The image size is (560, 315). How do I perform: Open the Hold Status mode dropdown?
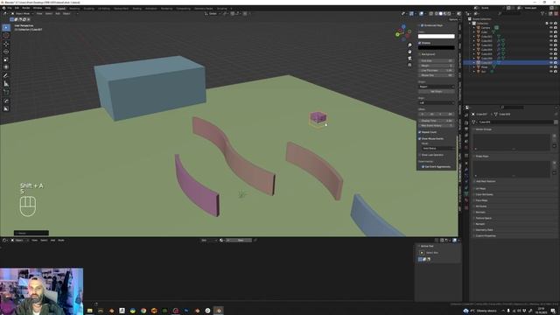point(437,148)
